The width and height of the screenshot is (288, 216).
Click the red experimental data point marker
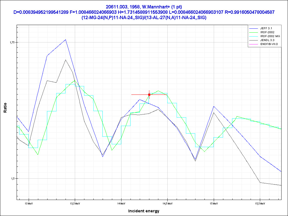(149, 95)
